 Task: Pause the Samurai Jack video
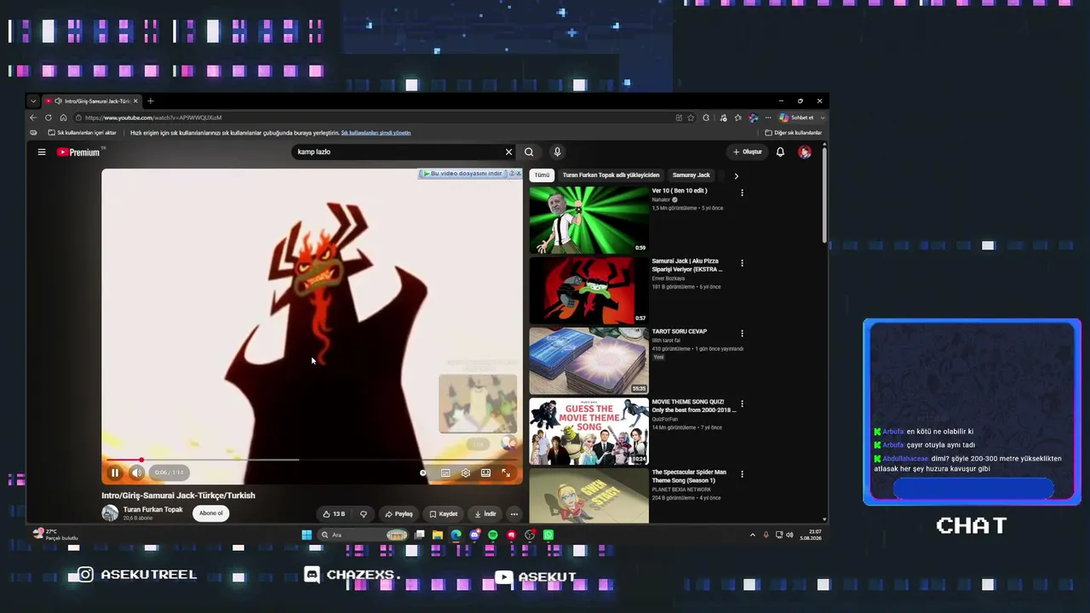click(x=115, y=473)
